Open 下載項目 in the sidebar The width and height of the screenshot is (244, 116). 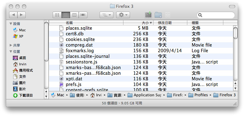(23, 95)
